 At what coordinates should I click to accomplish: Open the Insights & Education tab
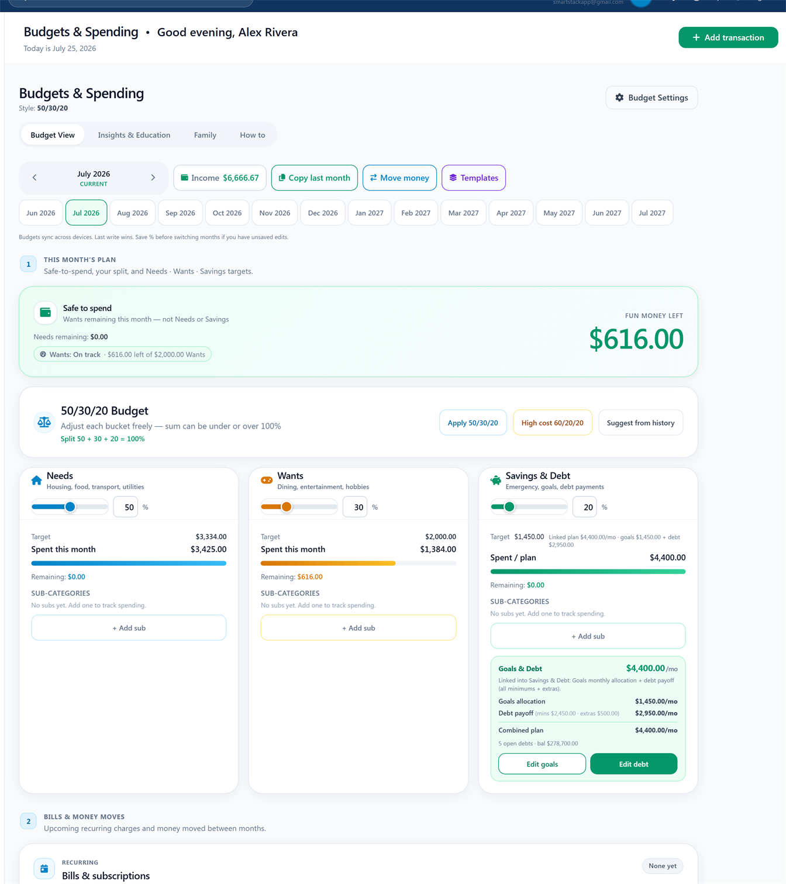134,135
